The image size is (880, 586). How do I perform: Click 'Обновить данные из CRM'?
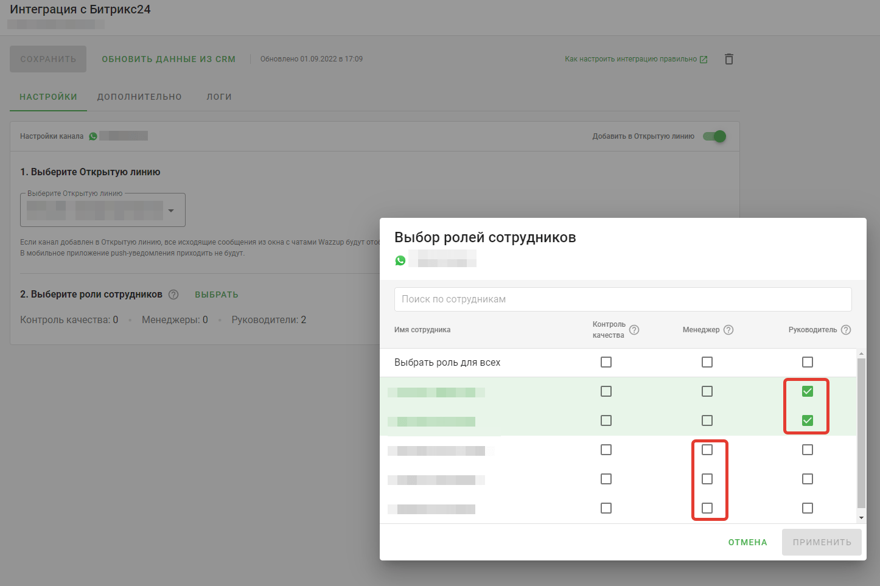tap(169, 59)
